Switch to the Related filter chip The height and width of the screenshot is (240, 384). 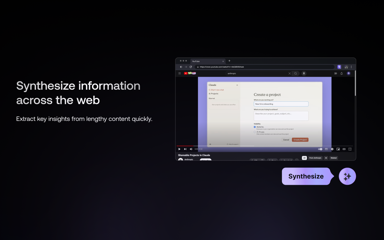point(334,158)
